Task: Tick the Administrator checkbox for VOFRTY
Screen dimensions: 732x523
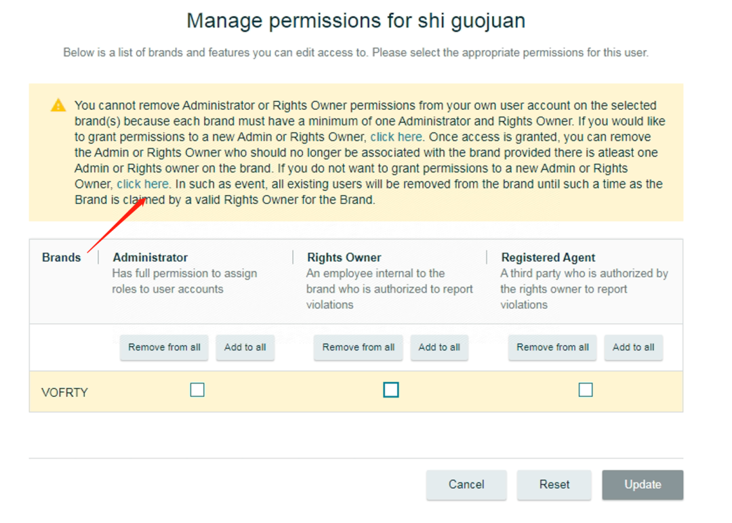Action: point(197,390)
